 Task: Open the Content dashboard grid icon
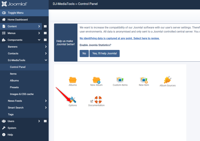click(x=45, y=26)
